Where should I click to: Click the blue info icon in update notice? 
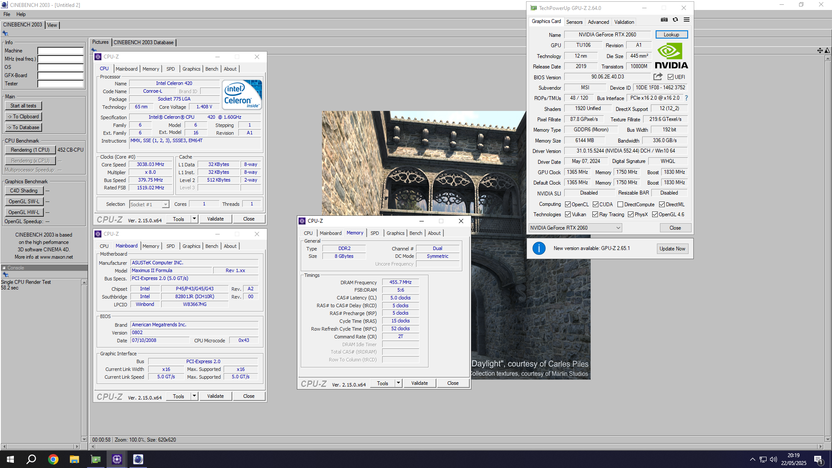[x=539, y=248]
